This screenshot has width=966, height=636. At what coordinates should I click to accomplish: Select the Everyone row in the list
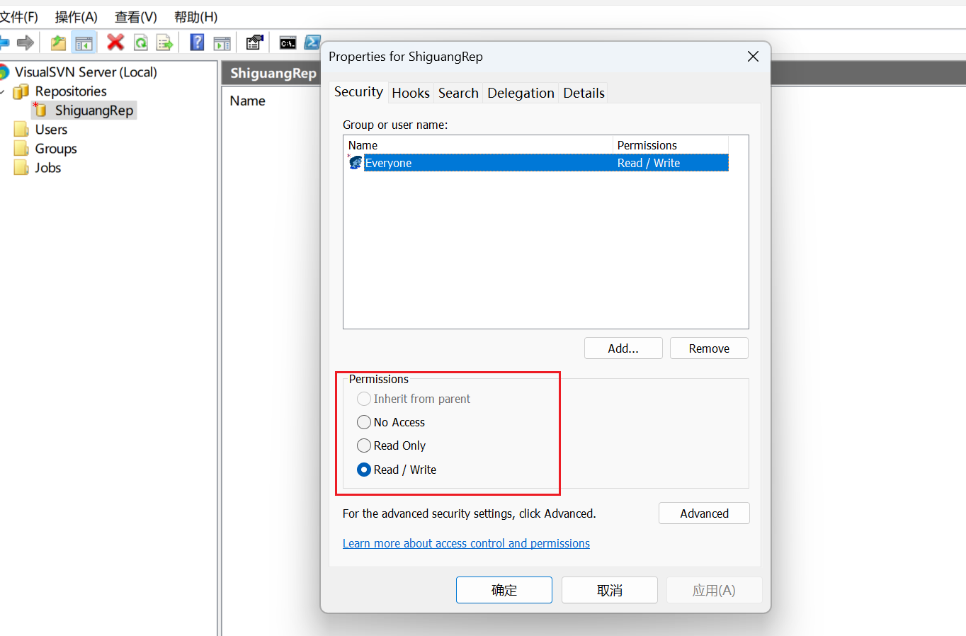point(537,163)
